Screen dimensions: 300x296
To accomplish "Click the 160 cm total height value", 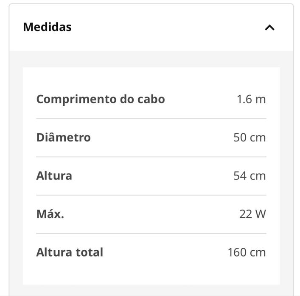I will tap(247, 252).
